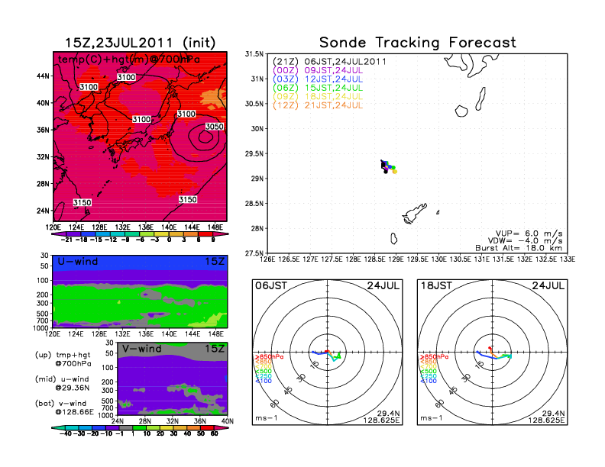Select the purple "(00Z) 09JST,24JUL" legend entry
This screenshot has height=467, width=605.
click(x=318, y=70)
